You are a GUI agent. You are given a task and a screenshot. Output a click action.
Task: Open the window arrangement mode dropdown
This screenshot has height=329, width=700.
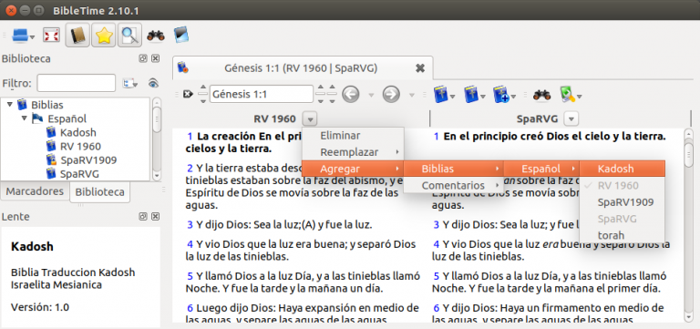pyautogui.click(x=23, y=36)
